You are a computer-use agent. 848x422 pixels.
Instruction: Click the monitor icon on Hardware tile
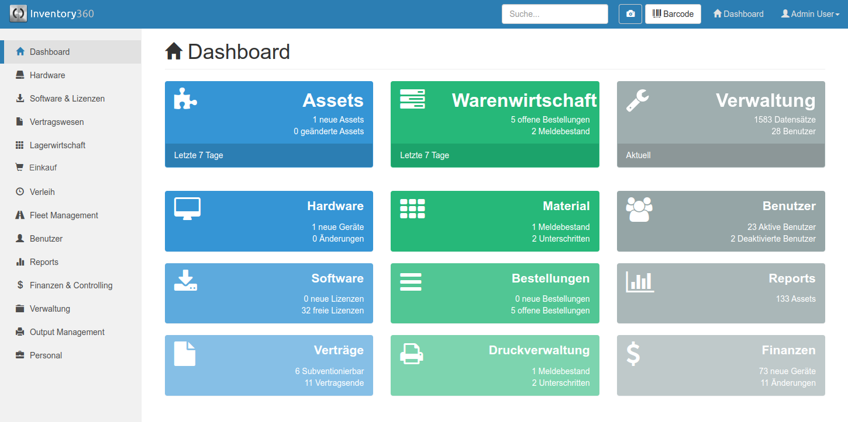coord(187,208)
